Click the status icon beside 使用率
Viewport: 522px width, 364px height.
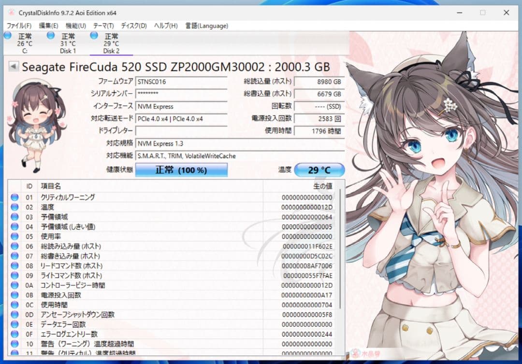[x=14, y=237]
